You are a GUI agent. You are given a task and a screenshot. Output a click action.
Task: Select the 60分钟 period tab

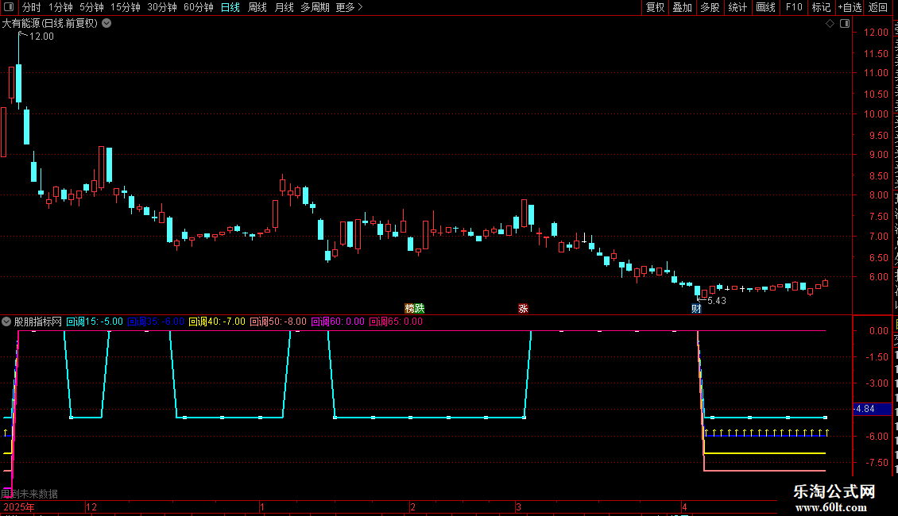(x=199, y=7)
